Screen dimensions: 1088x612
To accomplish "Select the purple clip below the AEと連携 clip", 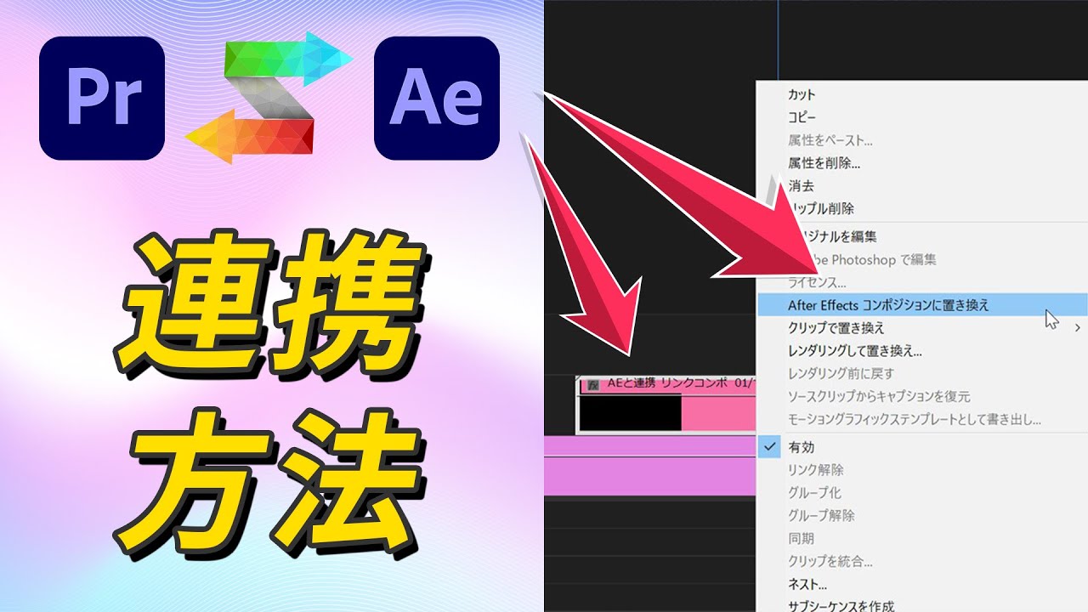I will tap(649, 464).
